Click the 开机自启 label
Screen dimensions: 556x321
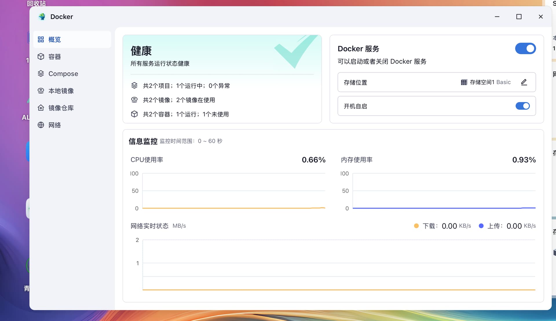[355, 106]
